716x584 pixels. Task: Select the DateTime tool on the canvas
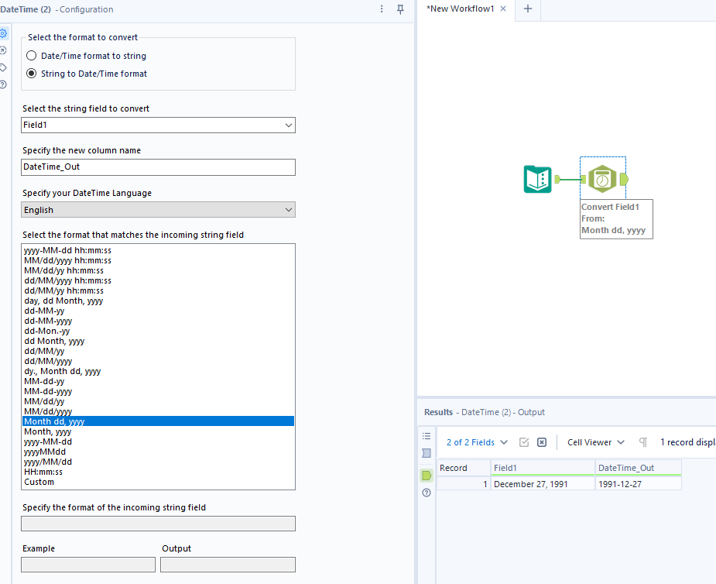click(x=603, y=177)
